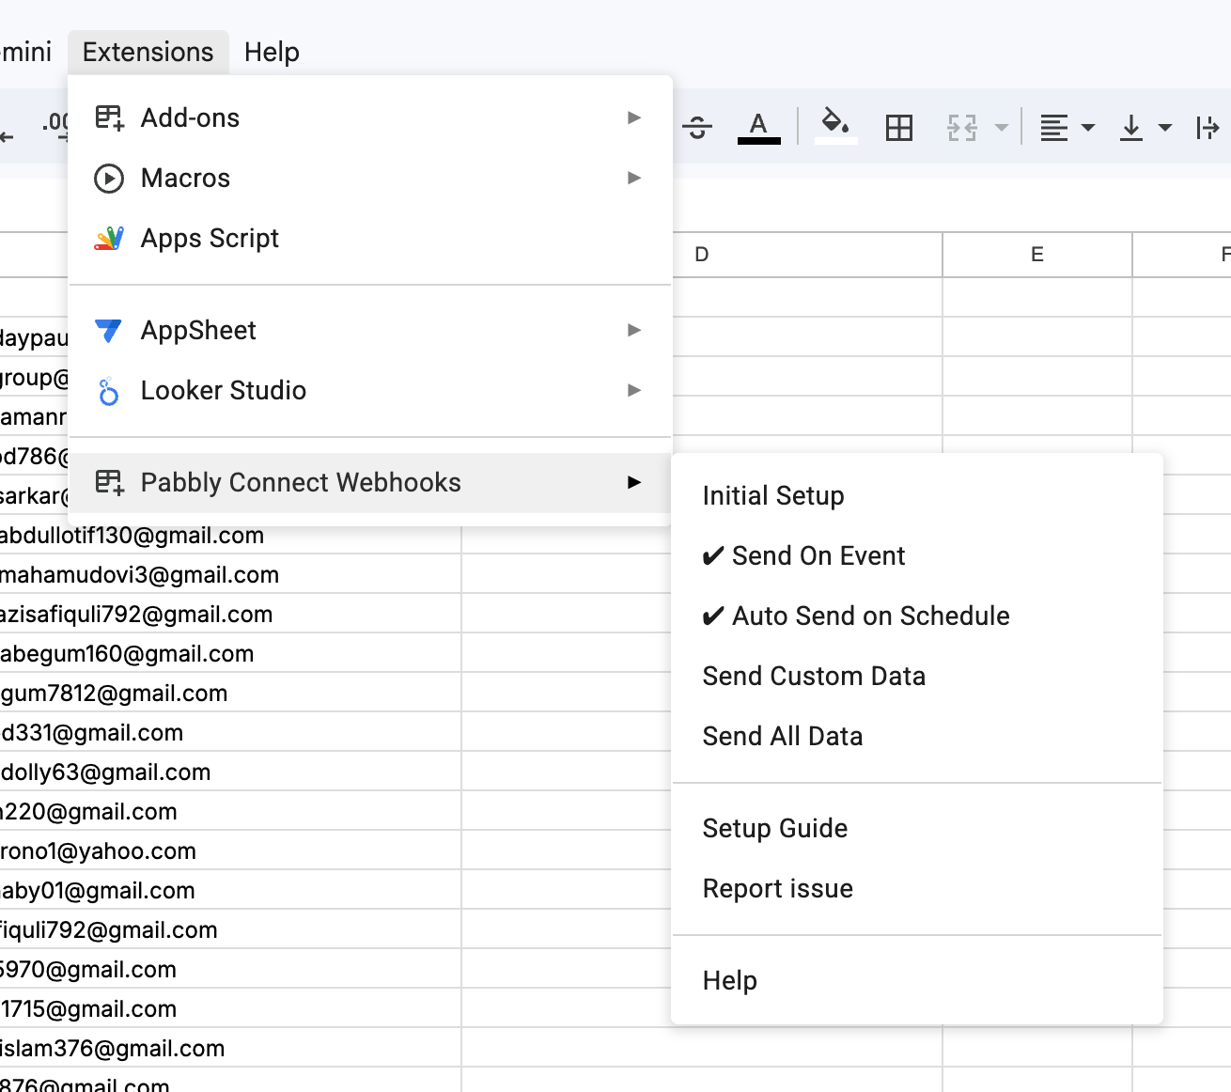Expand the Add-ons submenu arrow
1231x1092 pixels.
tap(634, 117)
